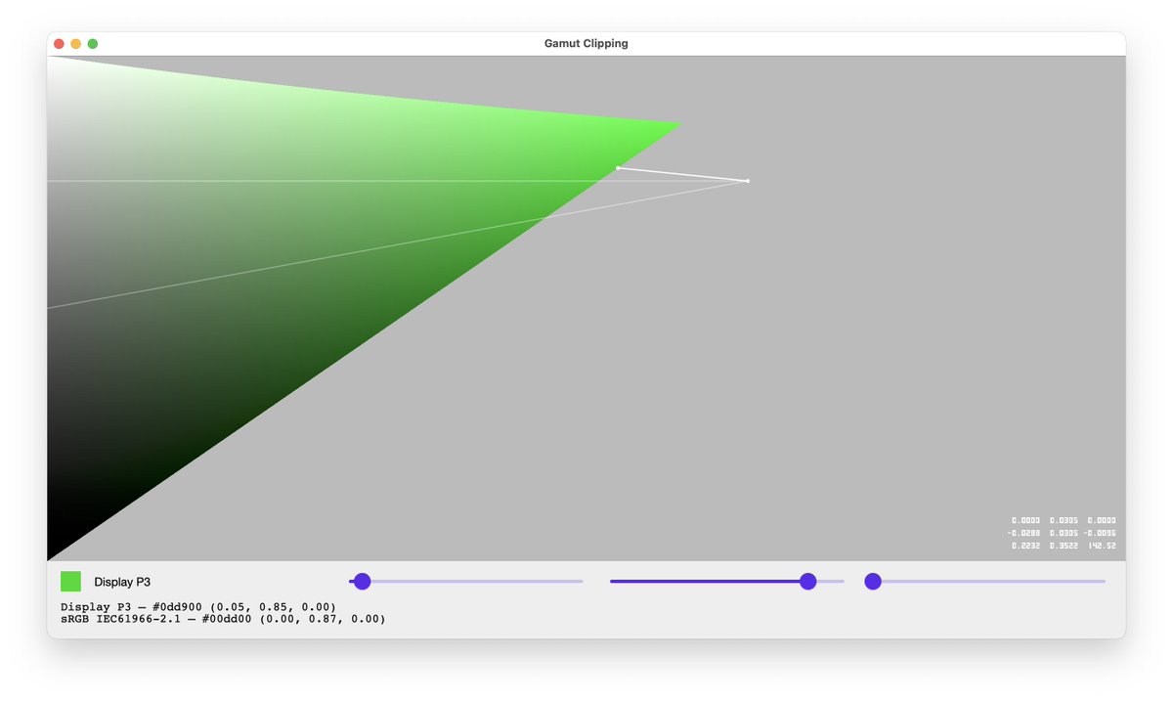The image size is (1173, 701).
Task: Click the second slider's thumb
Action: 807,582
